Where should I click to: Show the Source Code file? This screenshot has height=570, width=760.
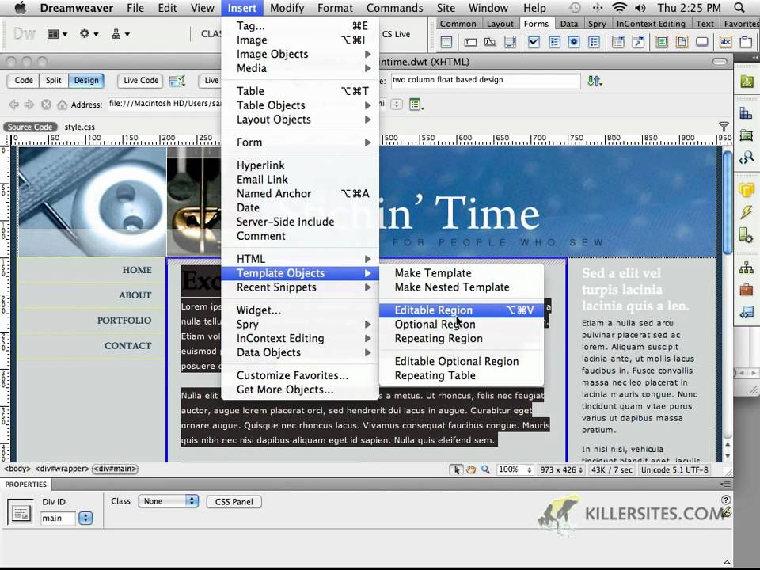30,127
